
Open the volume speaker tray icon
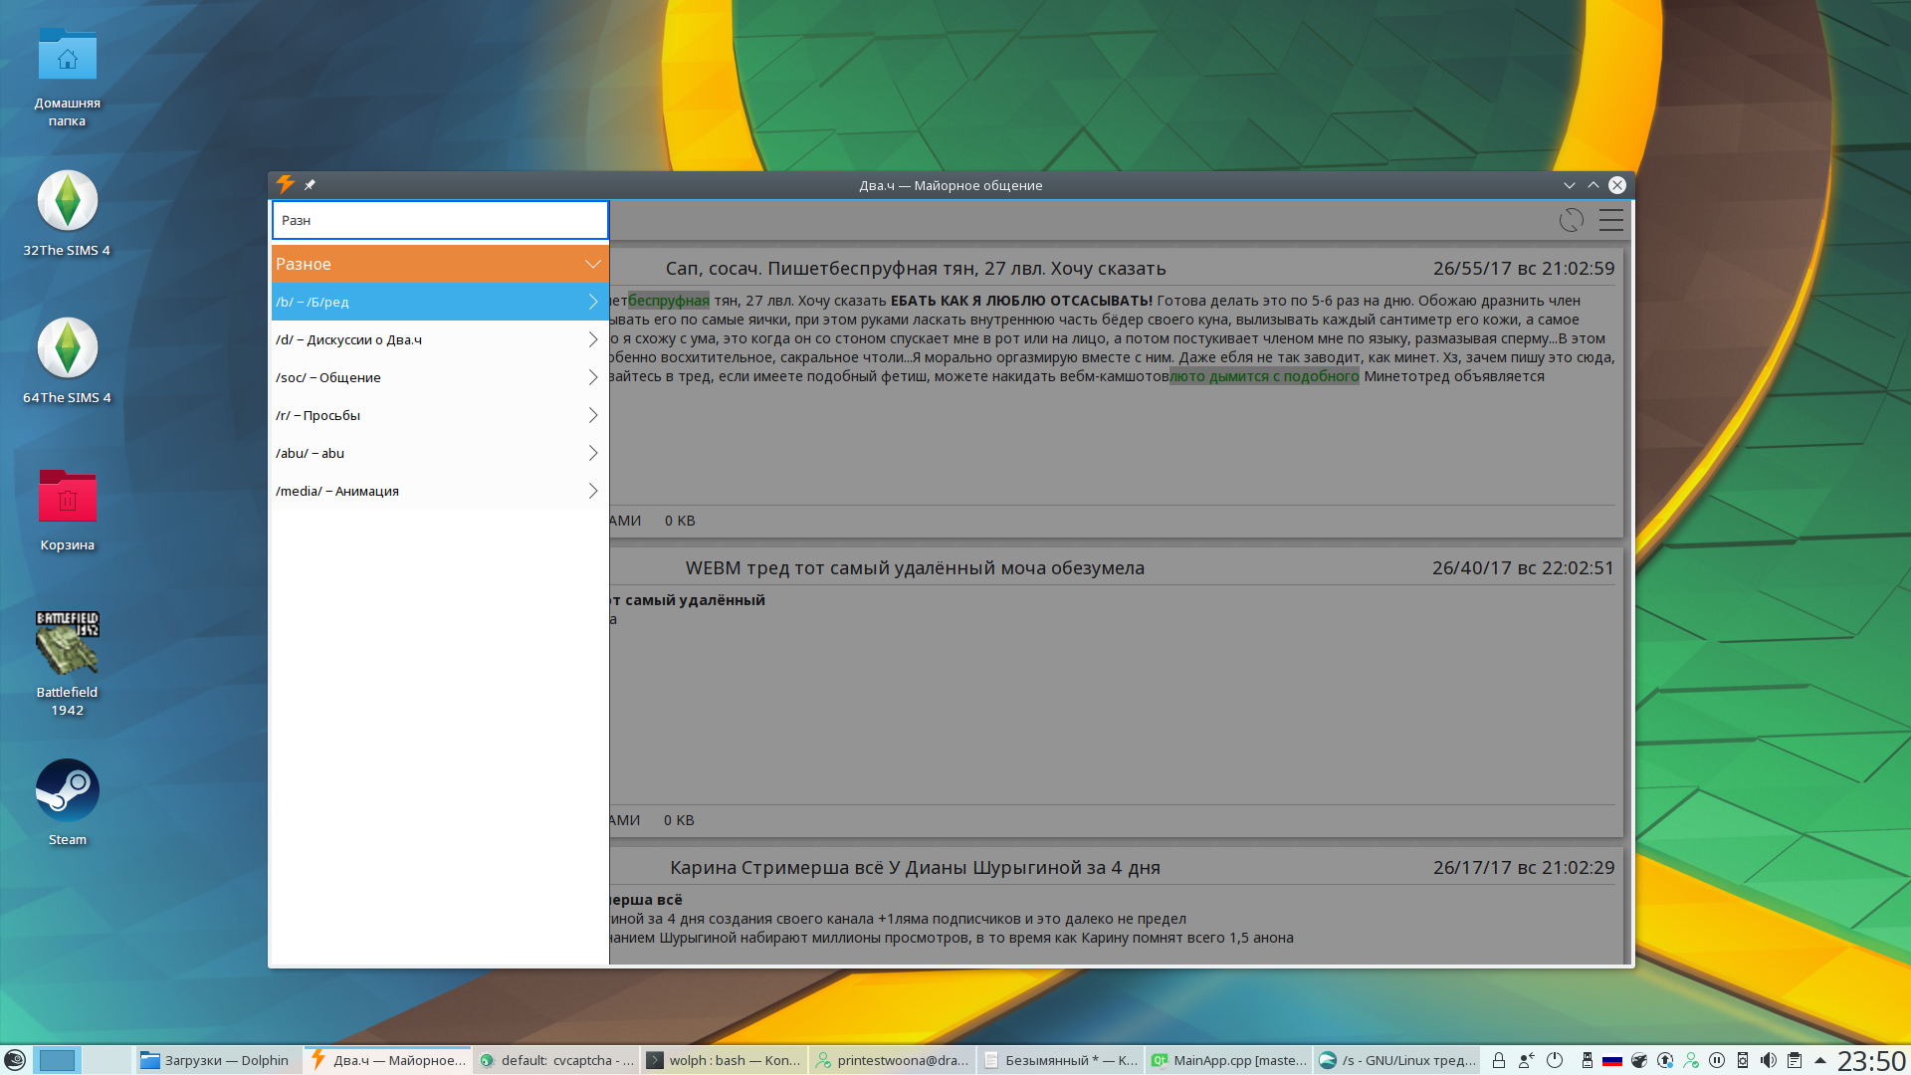[1769, 1060]
